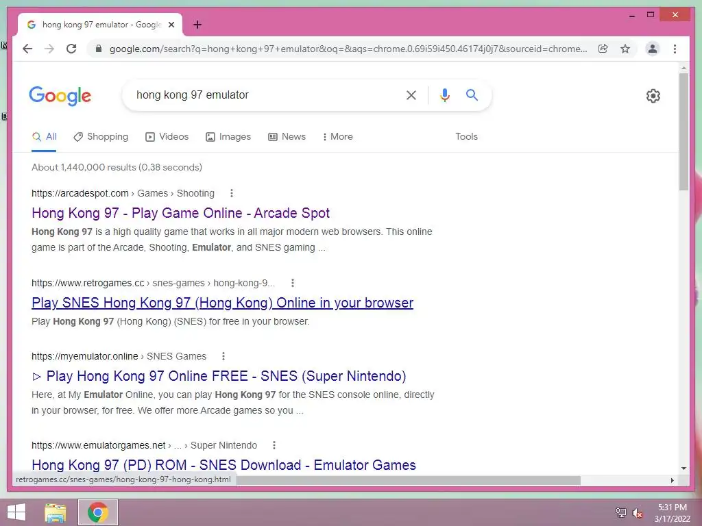Viewport: 702px width, 526px height.
Task: Open options for the arcadespot.com result
Action: pyautogui.click(x=232, y=193)
